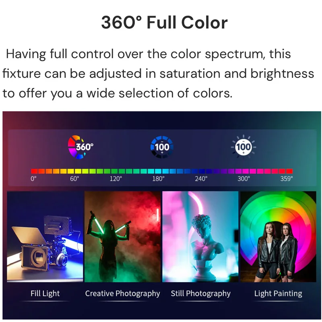Select the Light Painting caption

click(278, 293)
